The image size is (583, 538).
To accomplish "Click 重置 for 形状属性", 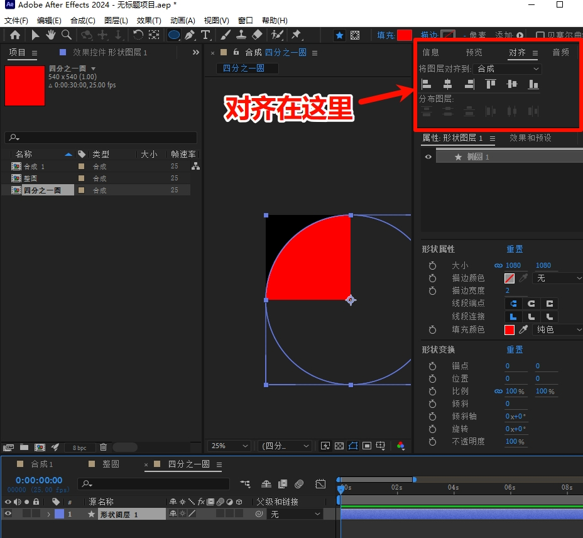I will pos(515,249).
